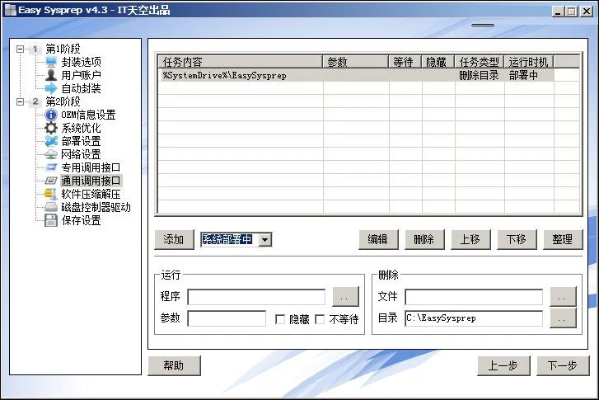Select 封装选项 in the tree
Image resolution: width=599 pixels, height=400 pixels.
81,62
